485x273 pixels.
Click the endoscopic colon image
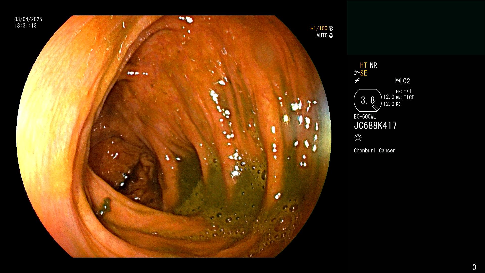pos(174,136)
